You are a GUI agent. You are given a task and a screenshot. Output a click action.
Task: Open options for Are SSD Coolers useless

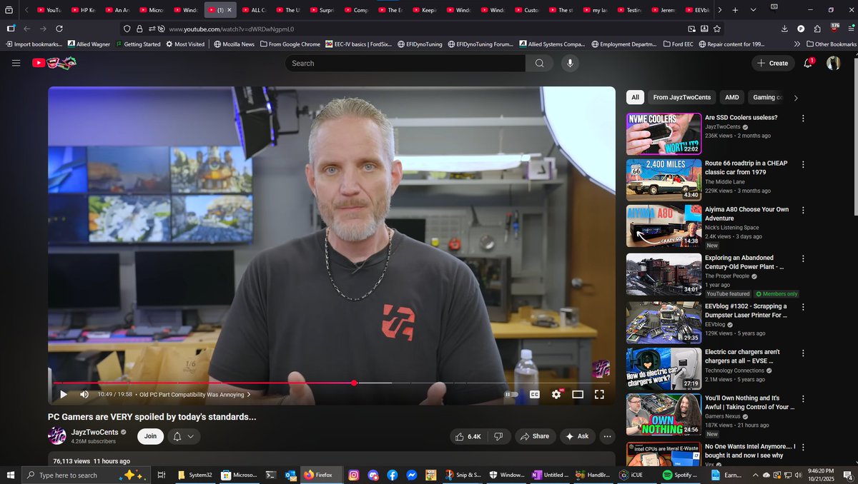pos(803,119)
